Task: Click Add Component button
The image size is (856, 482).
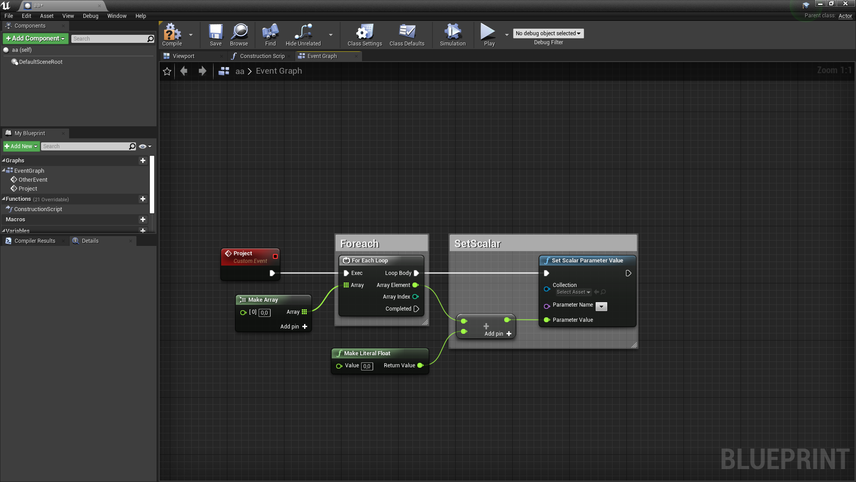Action: pyautogui.click(x=35, y=38)
